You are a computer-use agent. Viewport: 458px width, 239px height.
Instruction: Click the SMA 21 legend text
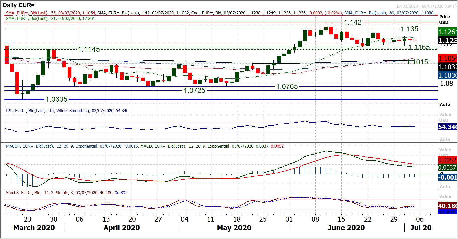(50, 18)
